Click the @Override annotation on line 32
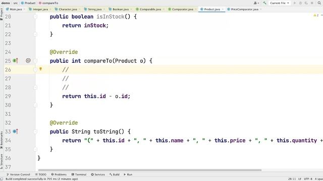The width and height of the screenshot is (323, 181). 64,123
